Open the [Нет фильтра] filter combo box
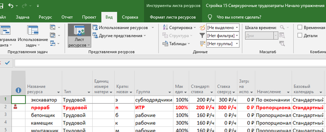The width and height of the screenshot is (326, 132). coord(223,36)
